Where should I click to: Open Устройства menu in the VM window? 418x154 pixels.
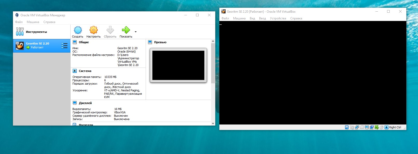(278, 18)
